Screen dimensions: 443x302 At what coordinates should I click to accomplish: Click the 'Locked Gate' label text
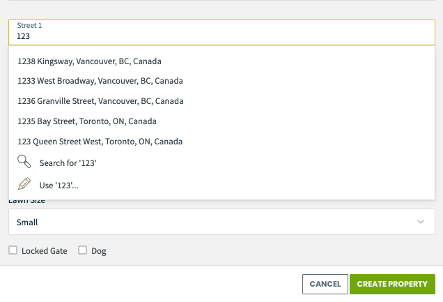45,251
